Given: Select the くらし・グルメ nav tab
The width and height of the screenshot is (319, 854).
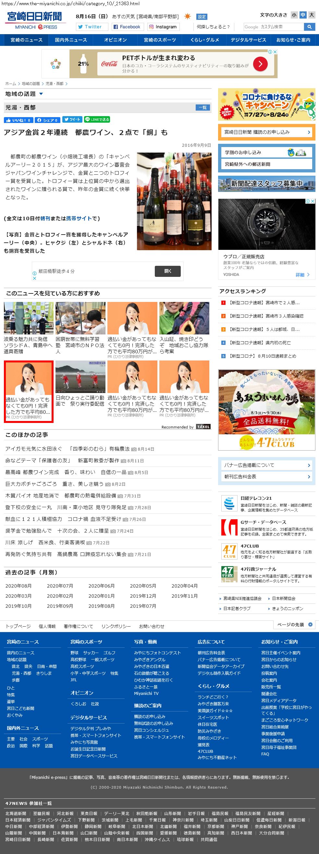Looking at the screenshot, I should 204,40.
